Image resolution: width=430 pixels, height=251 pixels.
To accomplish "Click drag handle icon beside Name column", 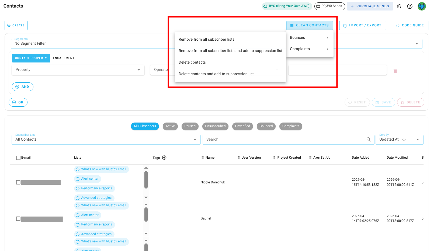I will click(203, 158).
